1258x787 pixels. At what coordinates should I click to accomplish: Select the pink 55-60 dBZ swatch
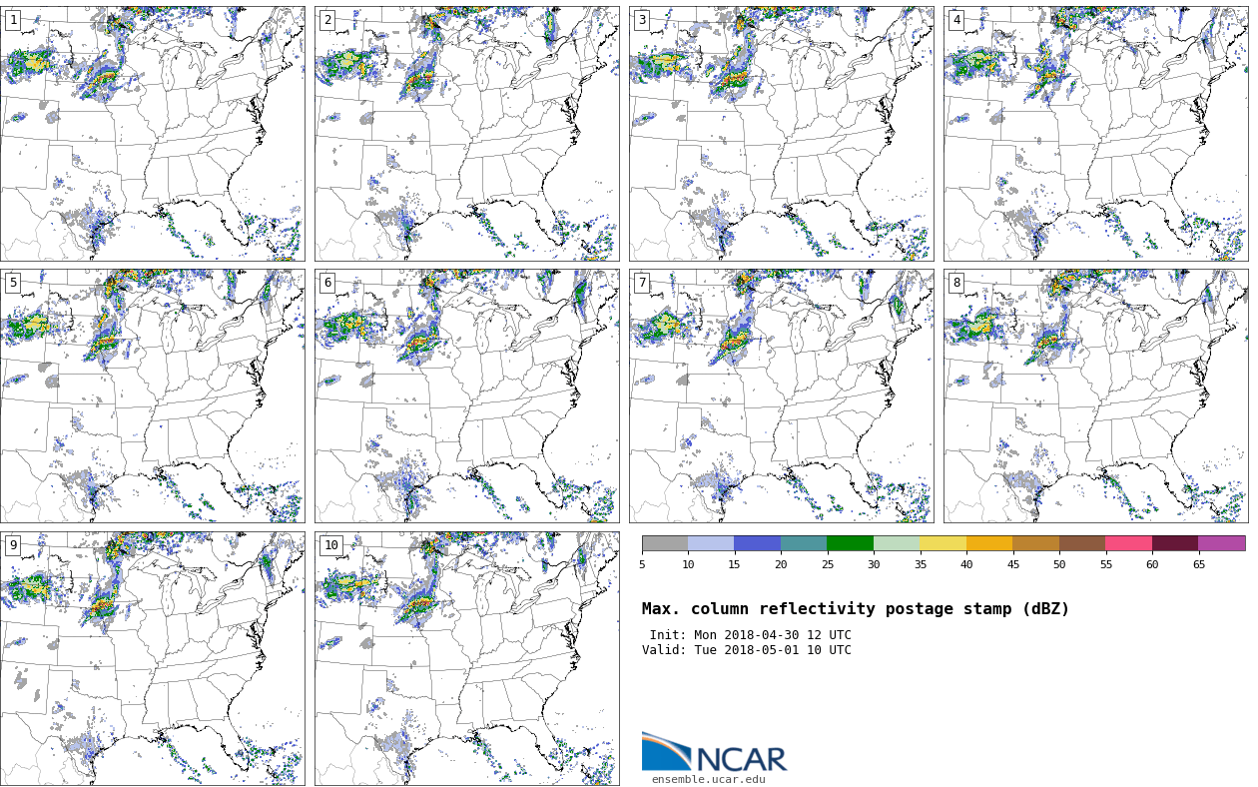[x=1128, y=543]
